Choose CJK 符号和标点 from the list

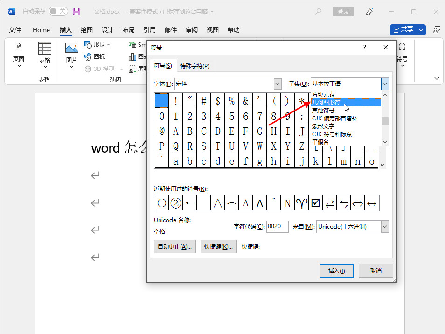click(x=346, y=134)
